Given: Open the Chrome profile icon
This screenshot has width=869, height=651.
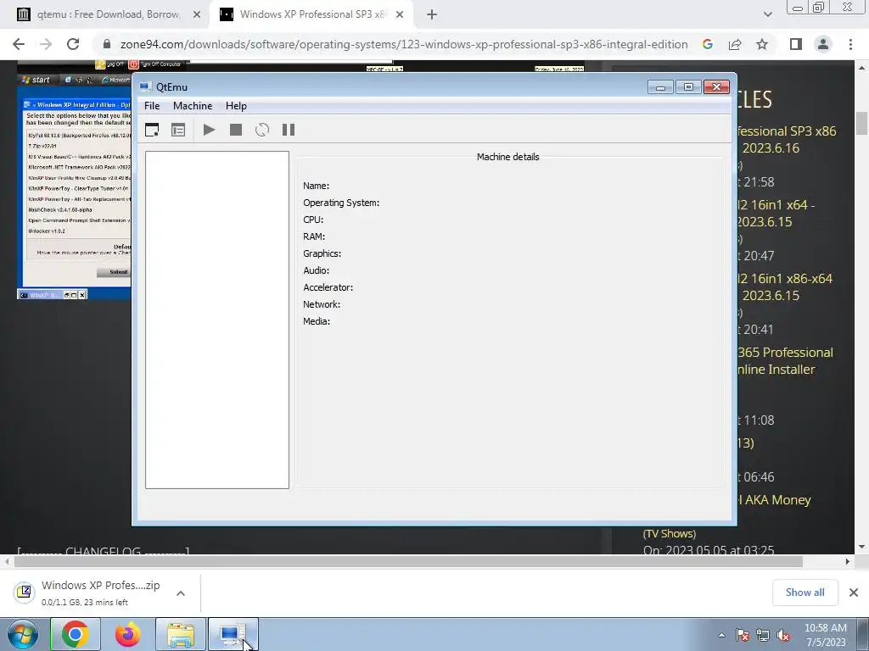Looking at the screenshot, I should (823, 44).
